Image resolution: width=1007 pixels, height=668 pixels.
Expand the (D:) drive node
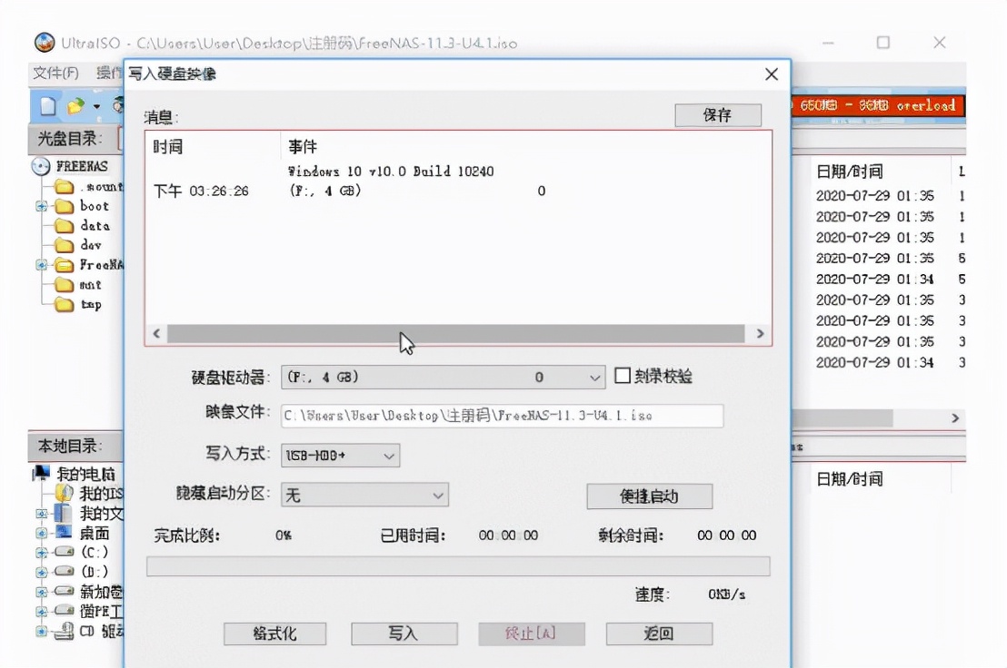42,573
